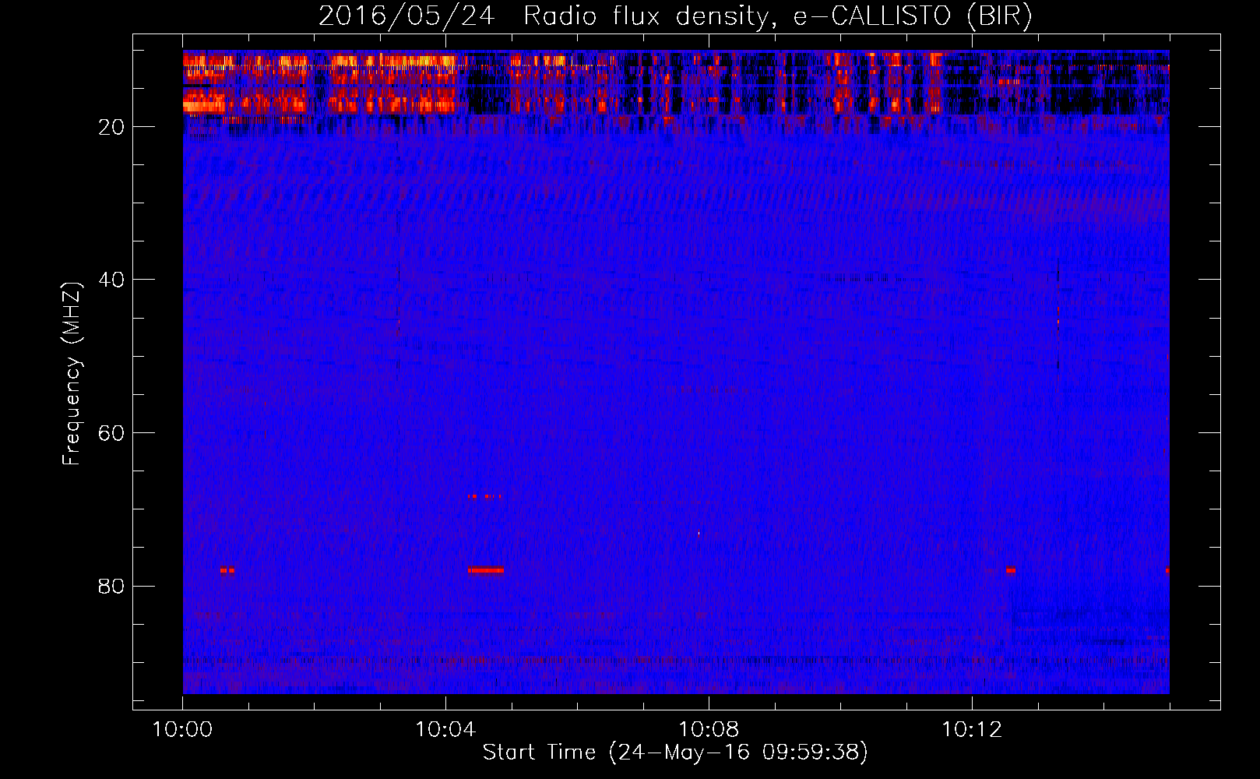Screen dimensions: 1260x779
Task: Click the red burst near 78 MHz after 10:12
Action: 1010,570
